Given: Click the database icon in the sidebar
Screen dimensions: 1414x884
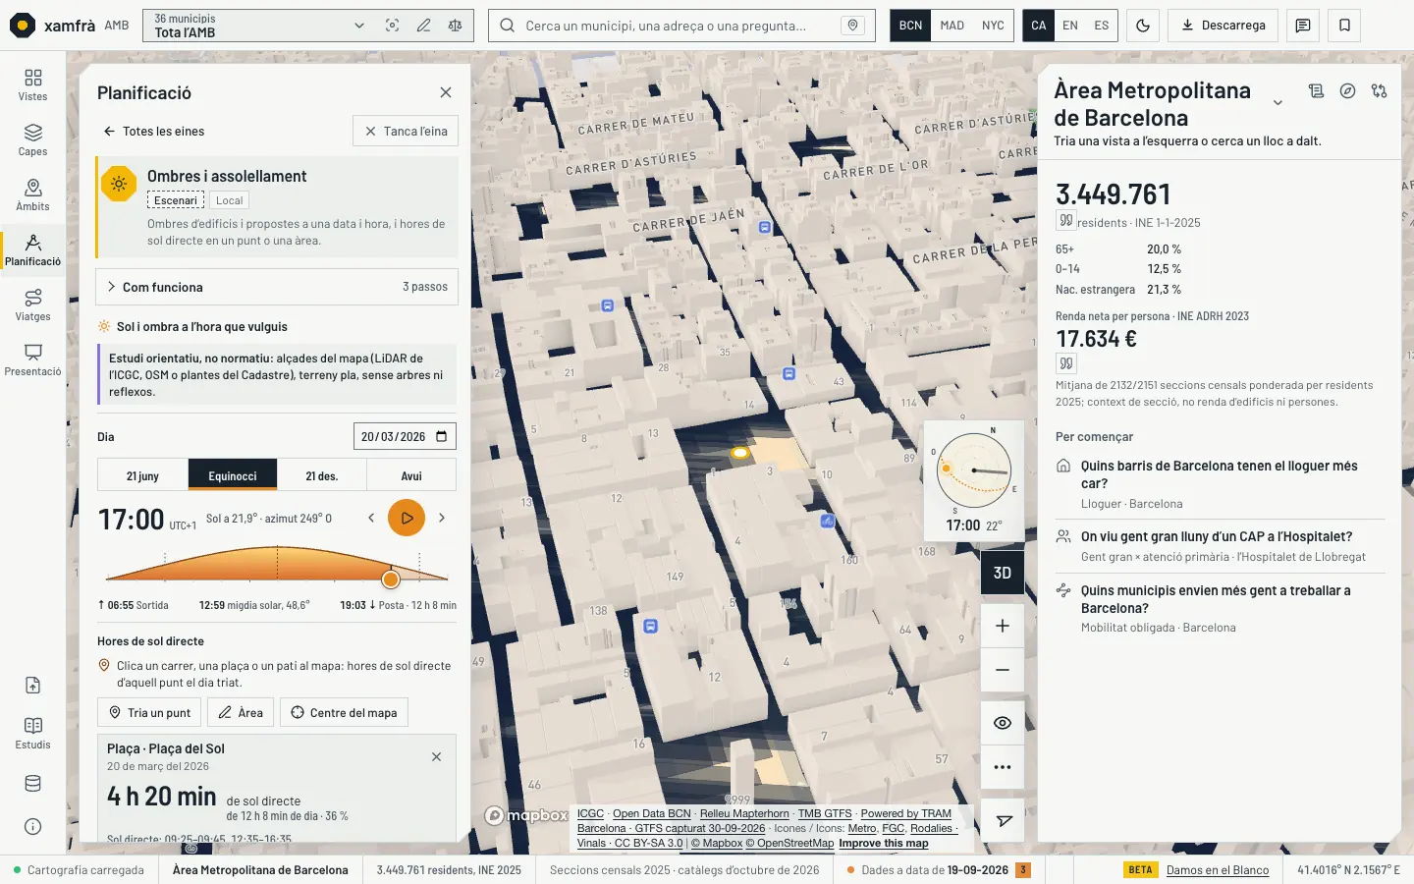Looking at the screenshot, I should pyautogui.click(x=32, y=784).
